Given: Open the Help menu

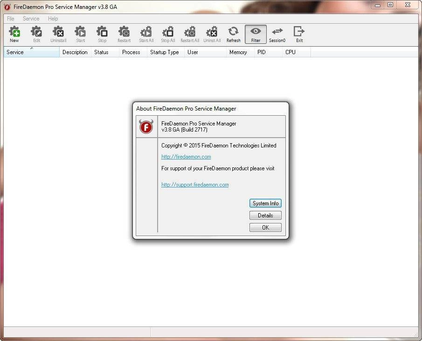Looking at the screenshot, I should pos(53,19).
